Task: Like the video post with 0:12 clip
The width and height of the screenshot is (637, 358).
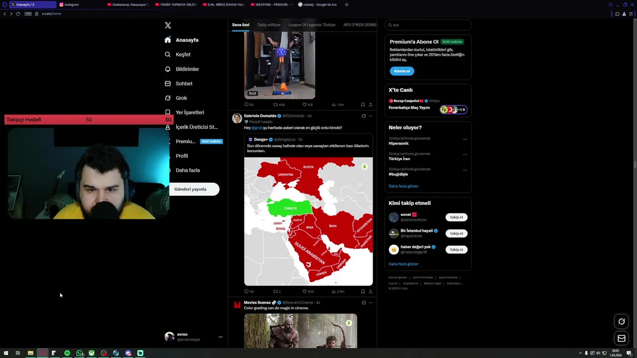Action: [x=308, y=105]
